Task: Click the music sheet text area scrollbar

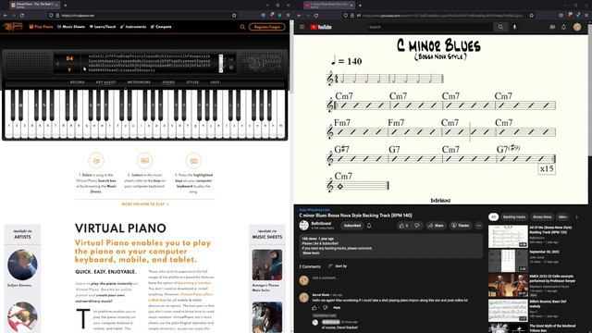Action: click(221, 63)
